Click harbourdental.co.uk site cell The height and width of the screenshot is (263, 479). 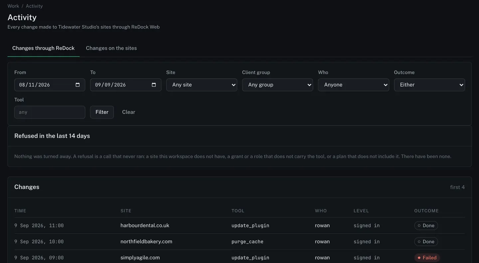pos(145,226)
